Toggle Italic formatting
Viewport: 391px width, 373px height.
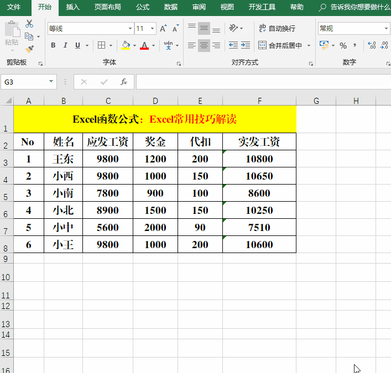[x=65, y=45]
